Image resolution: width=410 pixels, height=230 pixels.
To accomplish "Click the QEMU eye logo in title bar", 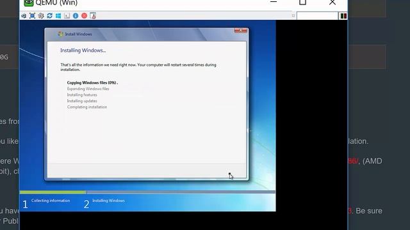I will (29, 3).
